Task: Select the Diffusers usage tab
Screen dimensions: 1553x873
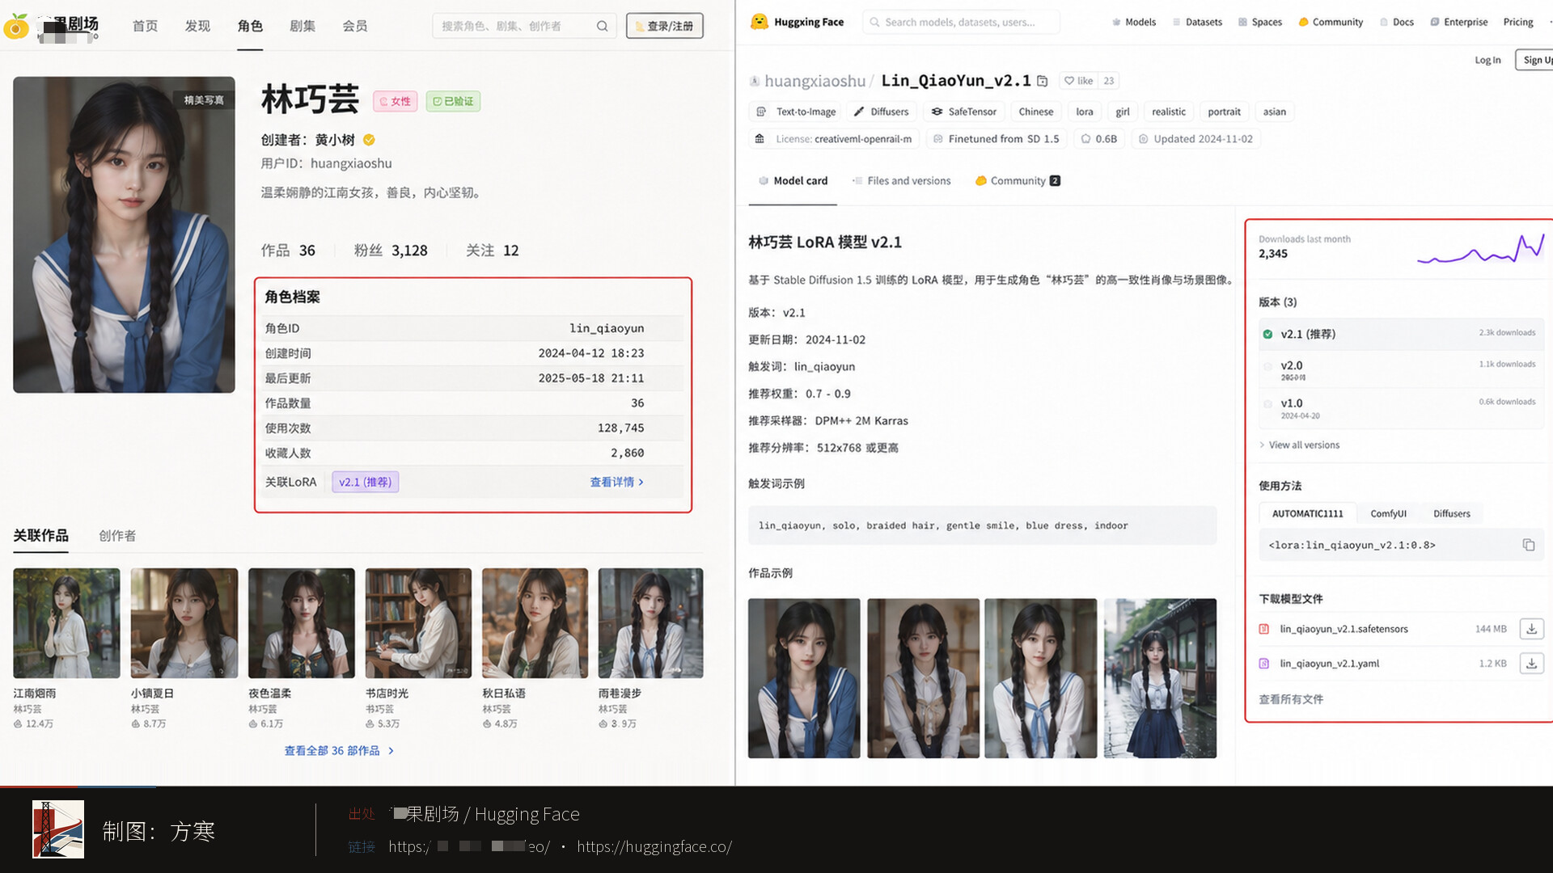Action: (x=1452, y=514)
